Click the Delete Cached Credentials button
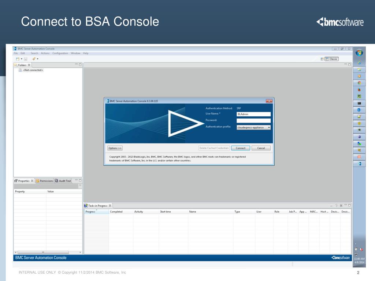This screenshot has width=375, height=281. tap(214, 148)
